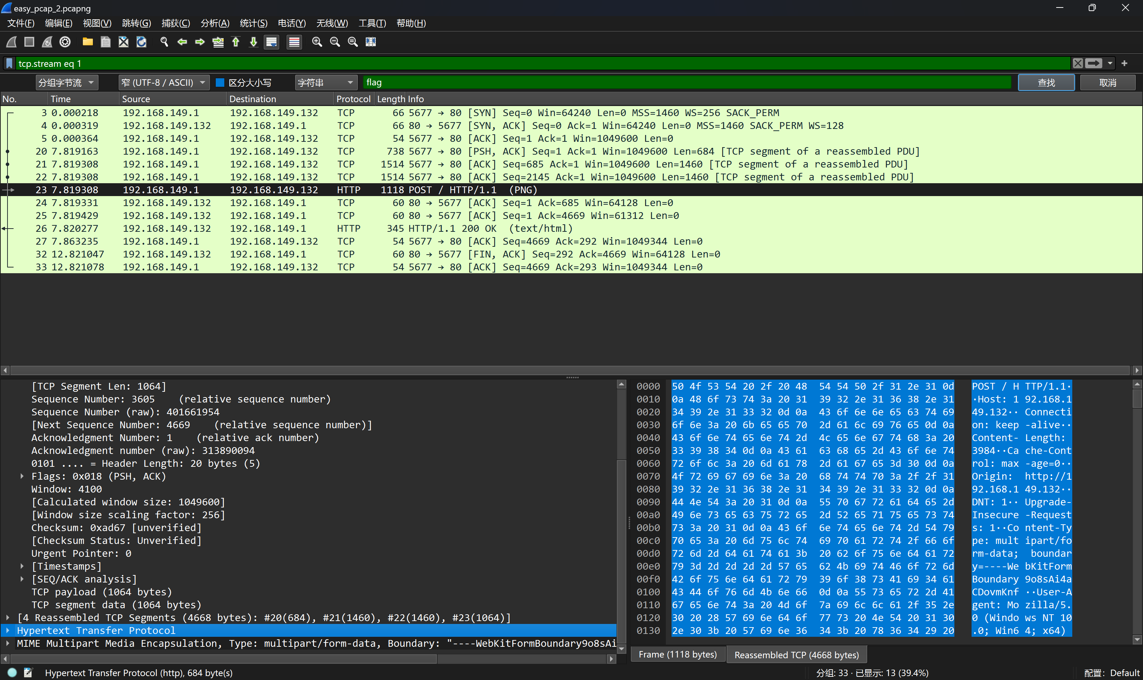
Task: Save the capture file via binary page icon
Action: (105, 42)
